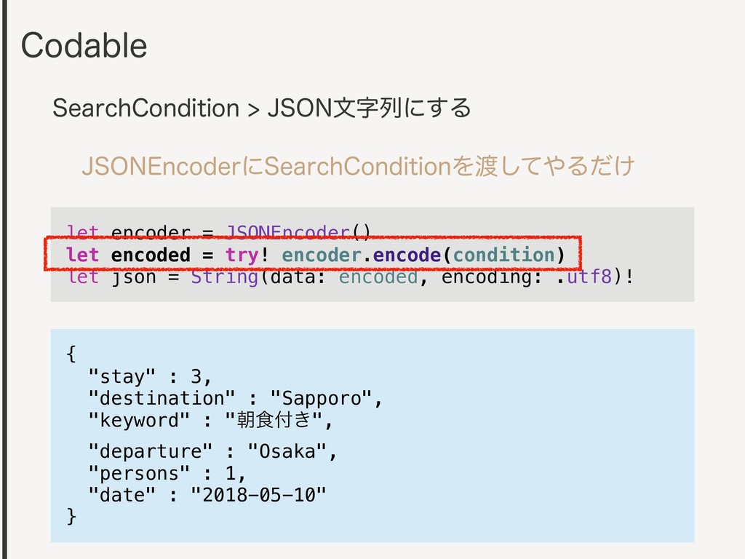Click the orange JSONEncoder subtitle text
This screenshot has height=559, width=745.
(358, 167)
